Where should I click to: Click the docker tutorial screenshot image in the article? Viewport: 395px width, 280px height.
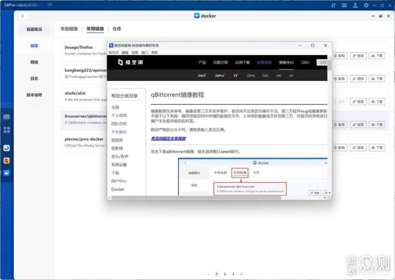[253, 176]
